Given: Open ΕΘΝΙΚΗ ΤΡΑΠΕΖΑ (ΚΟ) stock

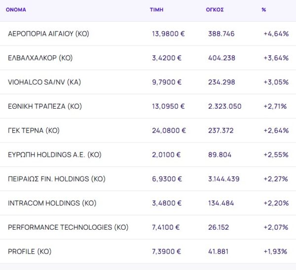Looking at the screenshot, I should (x=45, y=106).
